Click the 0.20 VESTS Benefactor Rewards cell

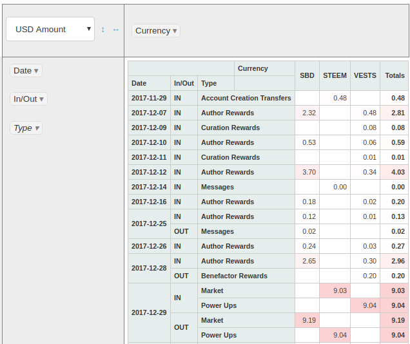coord(365,276)
